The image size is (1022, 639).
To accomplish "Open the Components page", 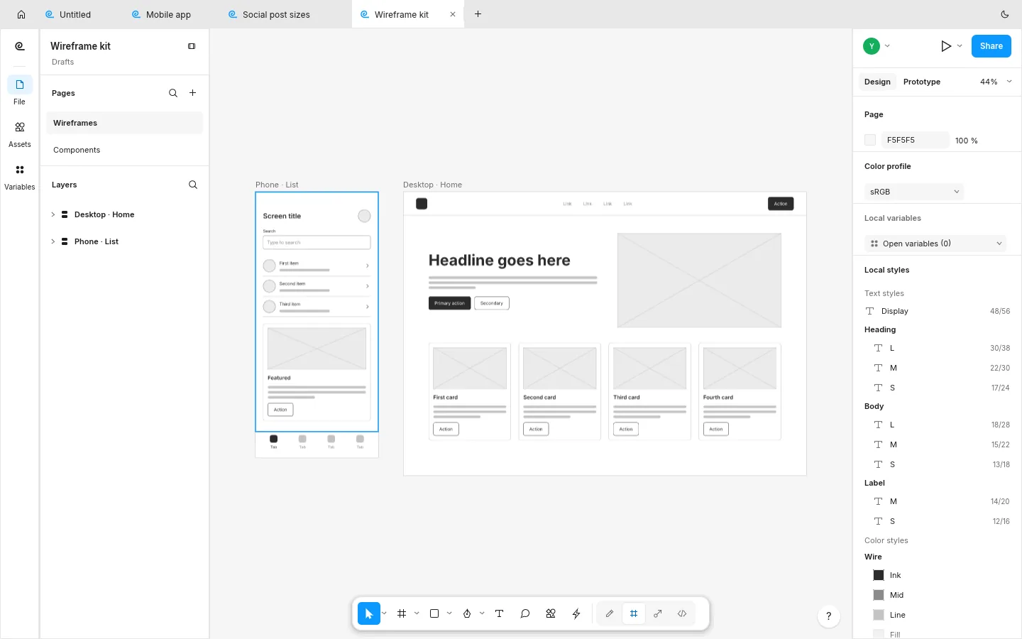I will coord(125,150).
